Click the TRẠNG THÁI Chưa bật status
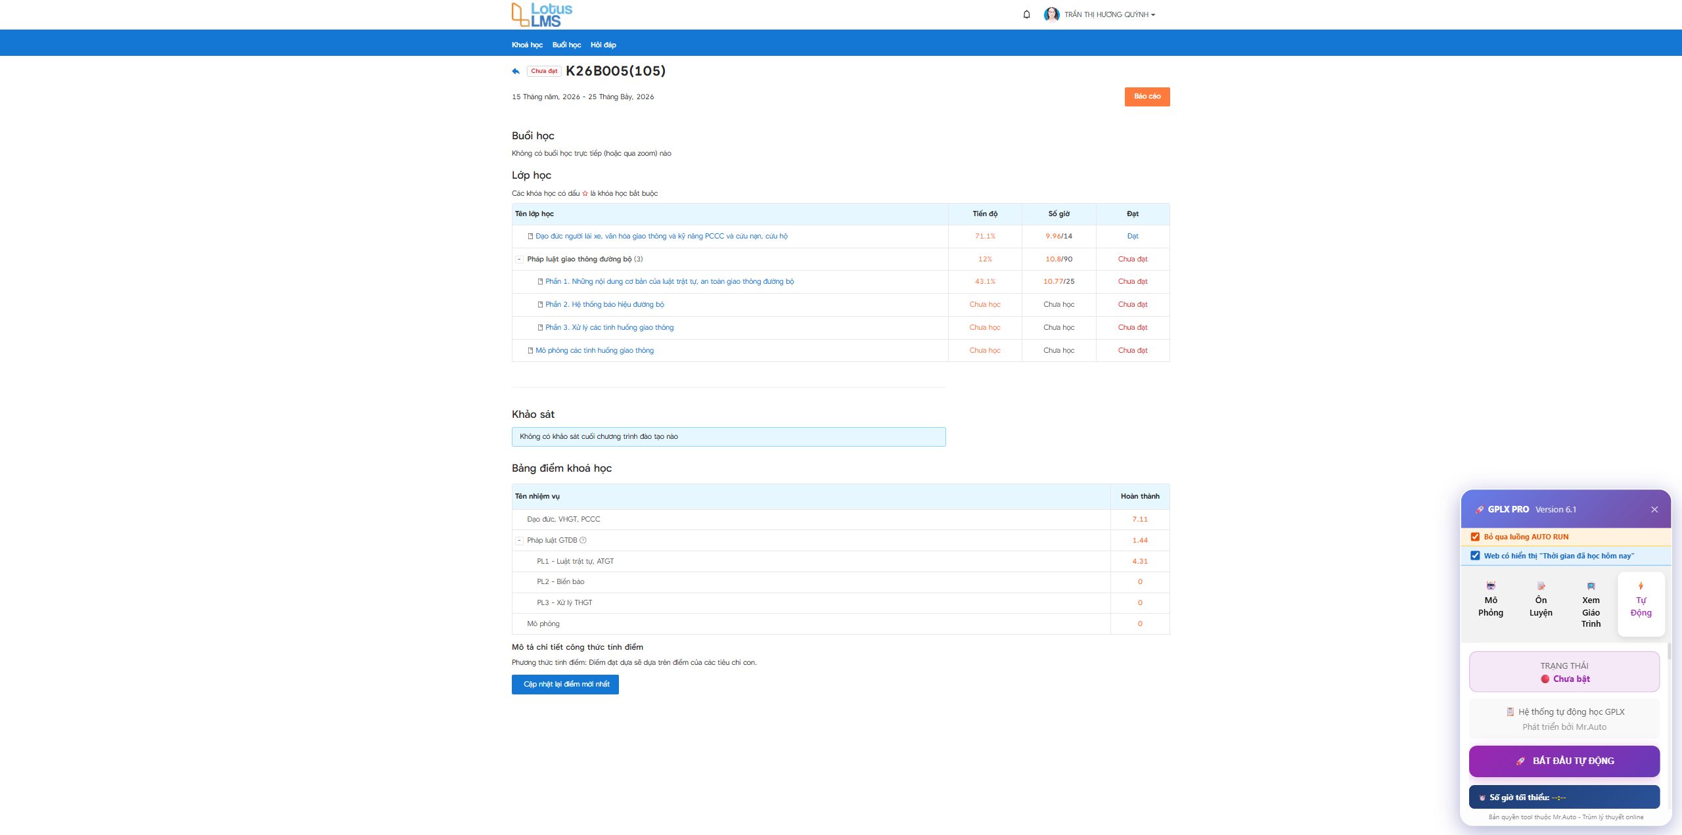1682x835 pixels. (1564, 672)
